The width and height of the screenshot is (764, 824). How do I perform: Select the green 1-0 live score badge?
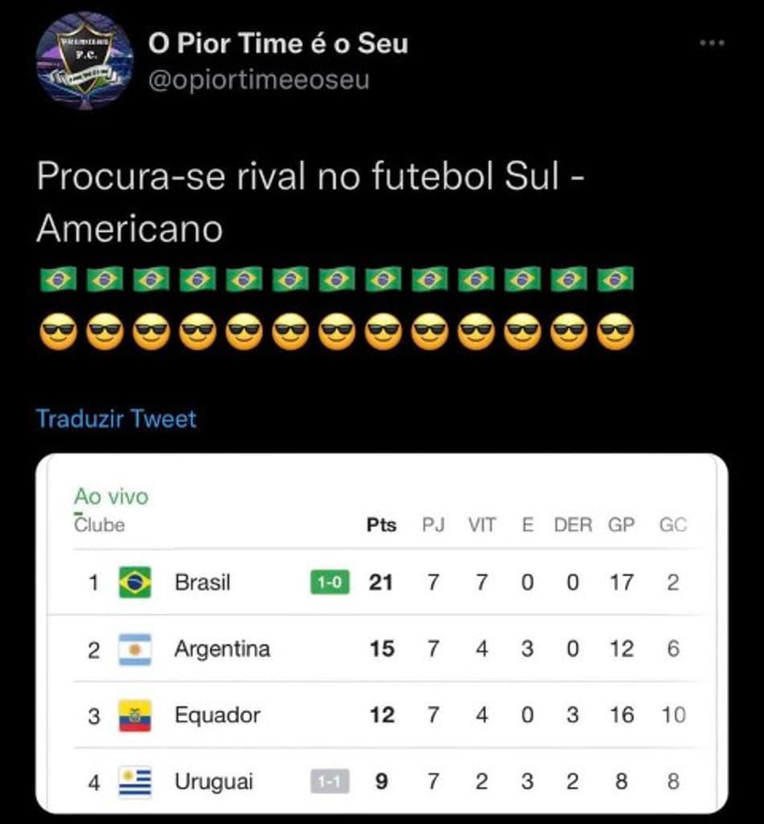click(x=330, y=582)
